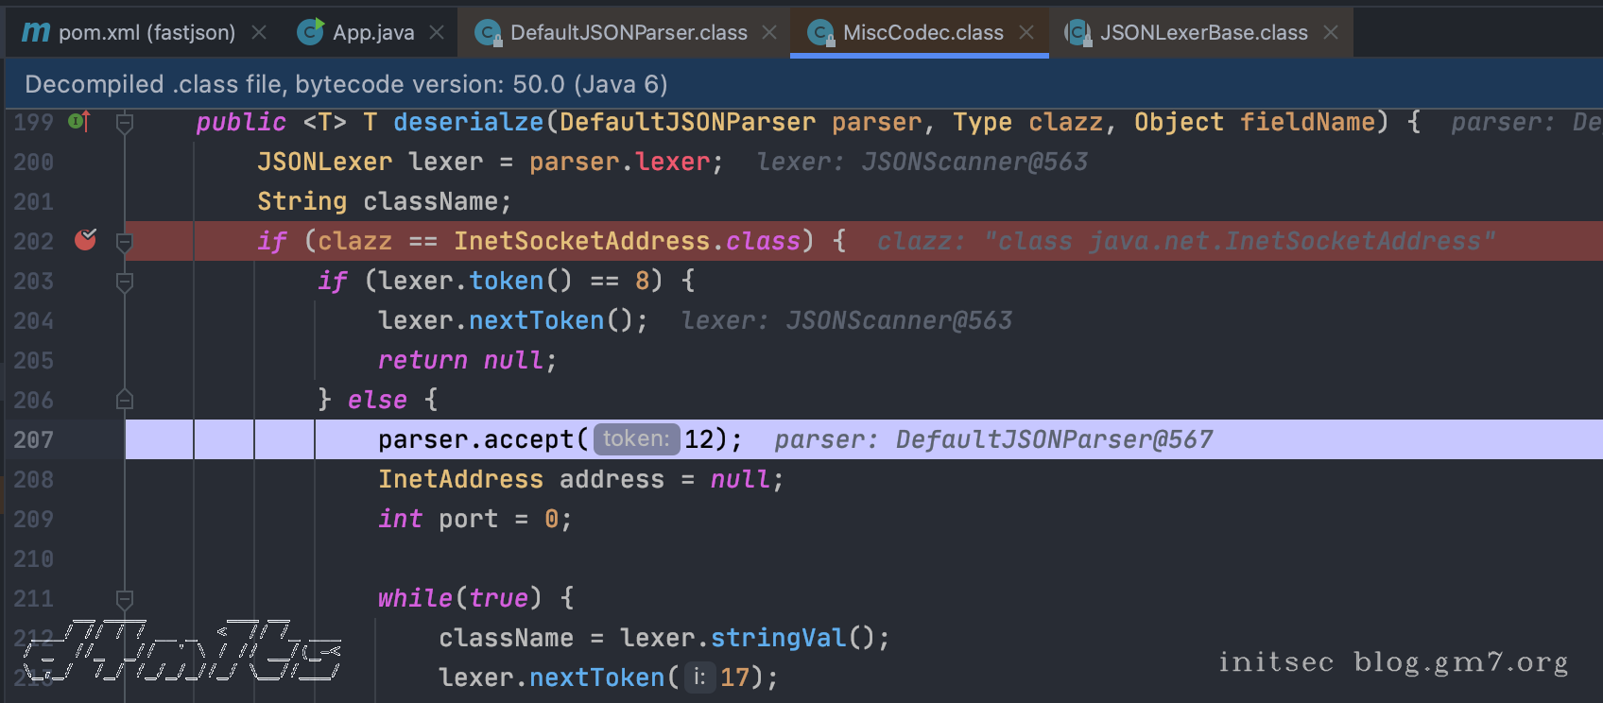Click the stringVal call on line 212
1603x703 pixels.
pyautogui.click(x=778, y=638)
